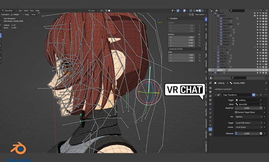Toggle viewport overlays
The width and height of the screenshot is (269, 162).
click(184, 11)
